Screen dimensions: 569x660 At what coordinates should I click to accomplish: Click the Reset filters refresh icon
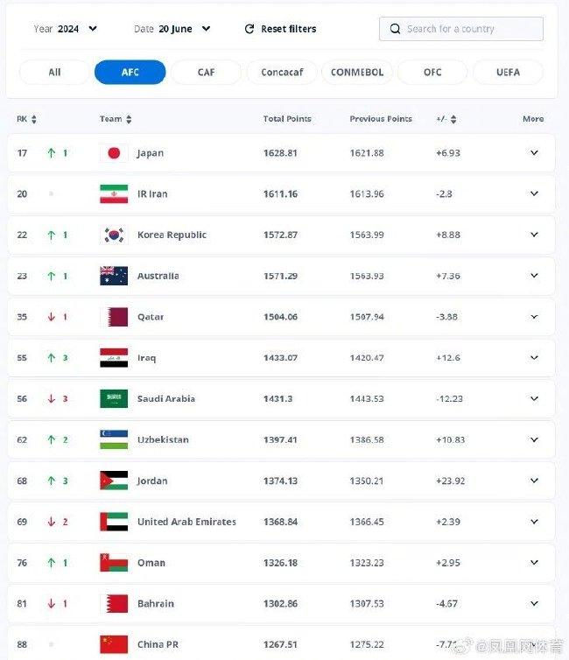(249, 29)
